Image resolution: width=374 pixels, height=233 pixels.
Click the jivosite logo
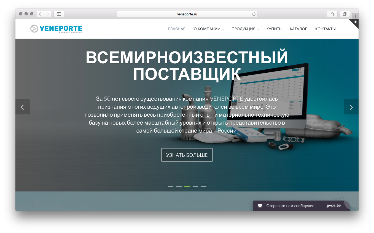tap(333, 205)
